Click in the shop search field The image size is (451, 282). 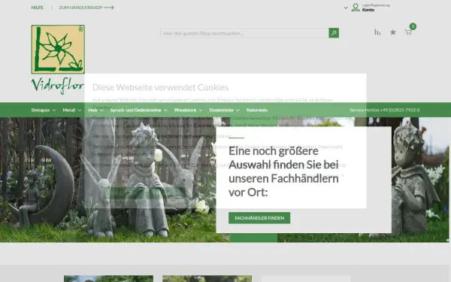[x=244, y=33]
